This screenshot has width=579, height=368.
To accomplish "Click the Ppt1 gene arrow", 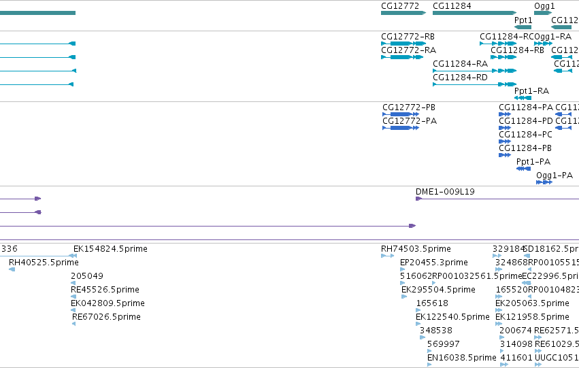I will [x=523, y=27].
